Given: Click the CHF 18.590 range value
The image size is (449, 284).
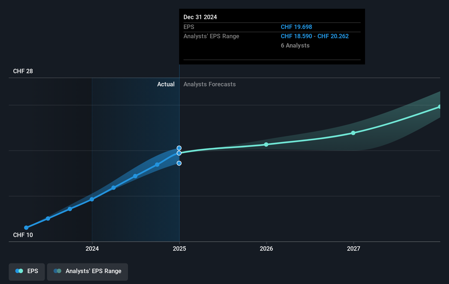Looking at the screenshot, I should (296, 36).
